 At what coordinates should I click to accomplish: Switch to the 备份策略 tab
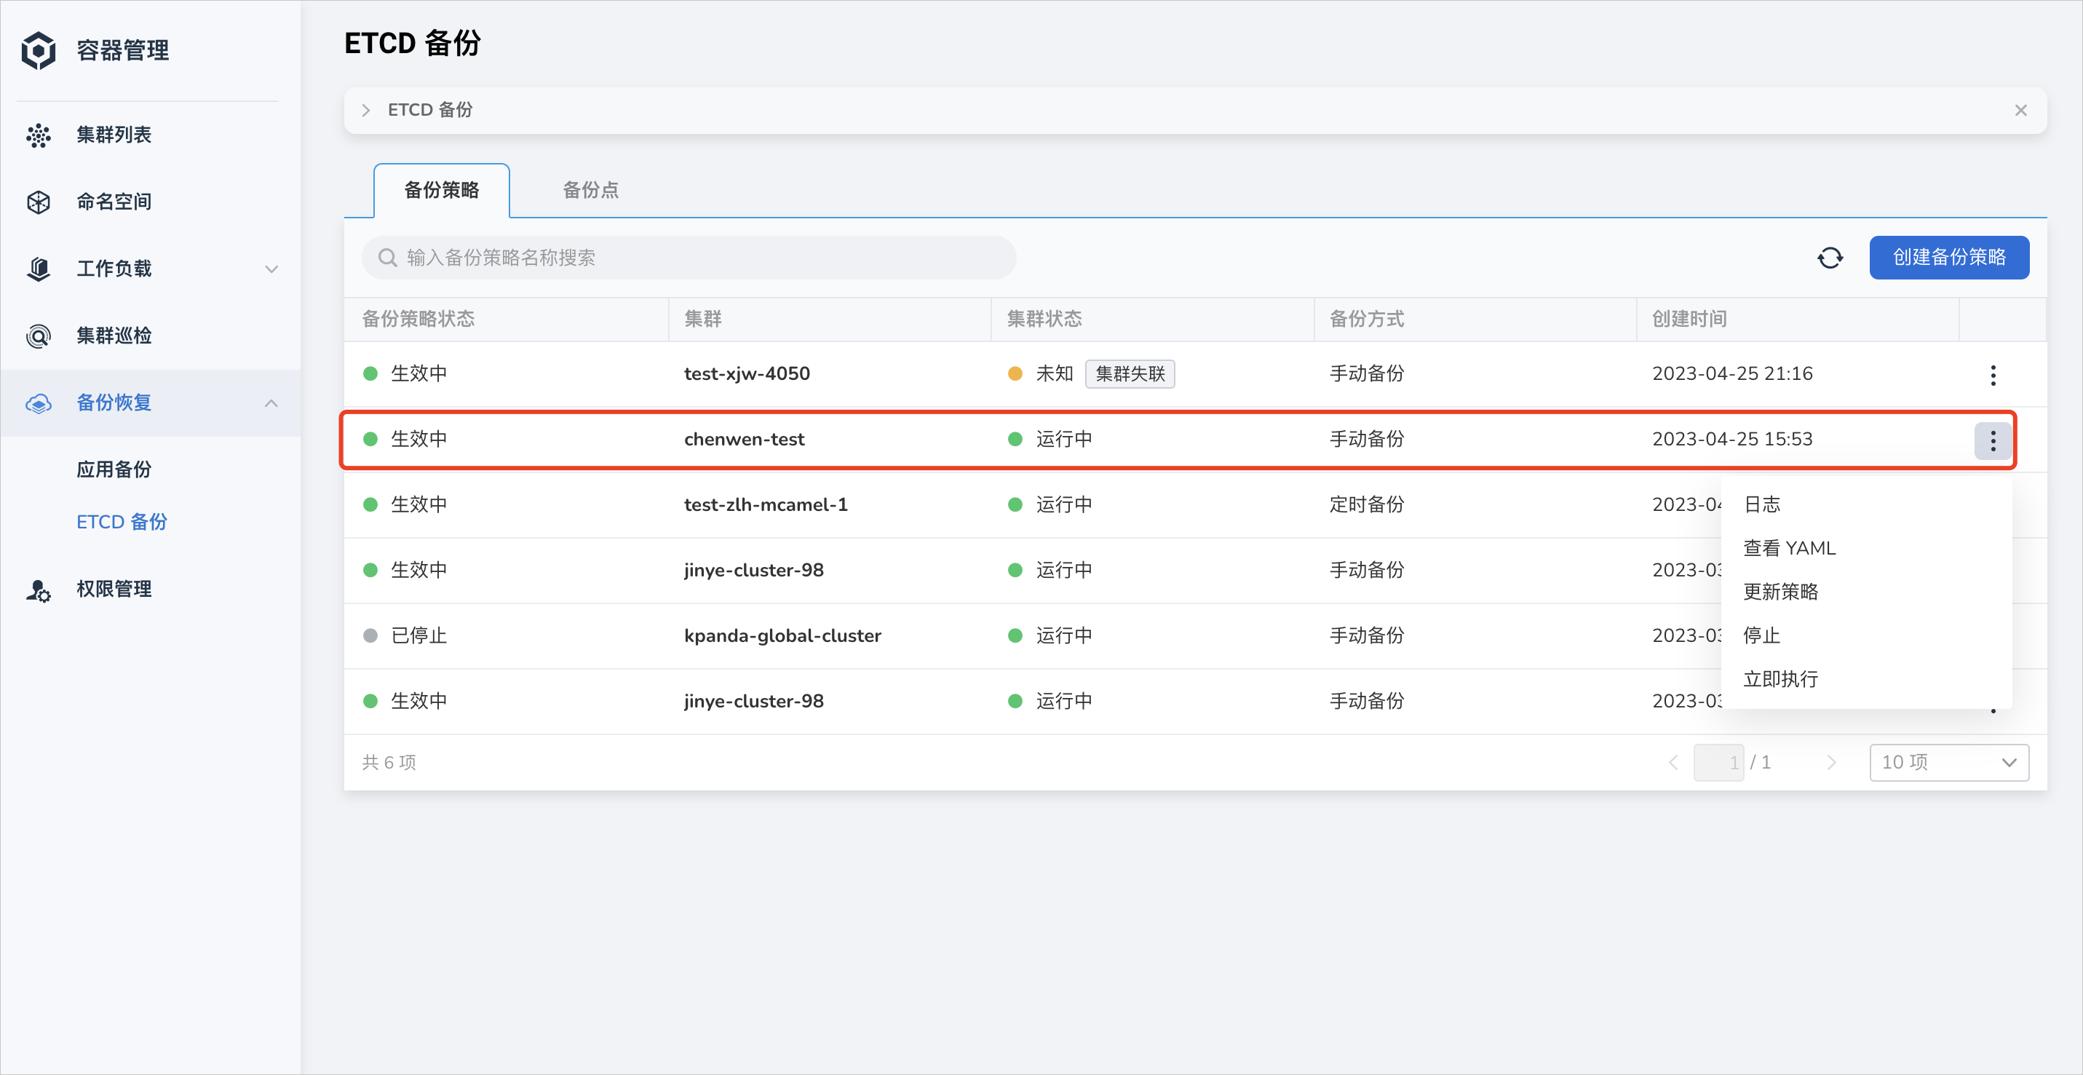442,190
